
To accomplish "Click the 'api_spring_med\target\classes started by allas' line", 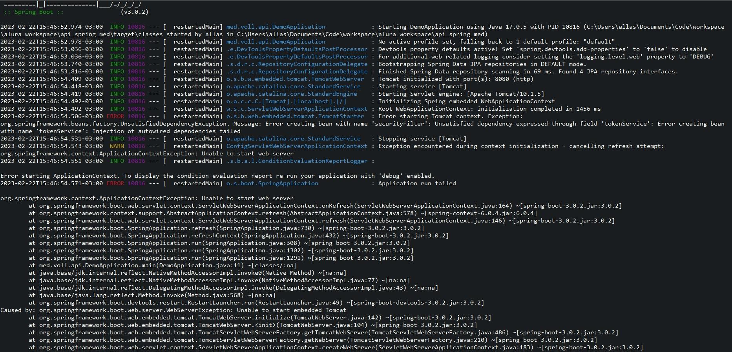I will 244,34.
